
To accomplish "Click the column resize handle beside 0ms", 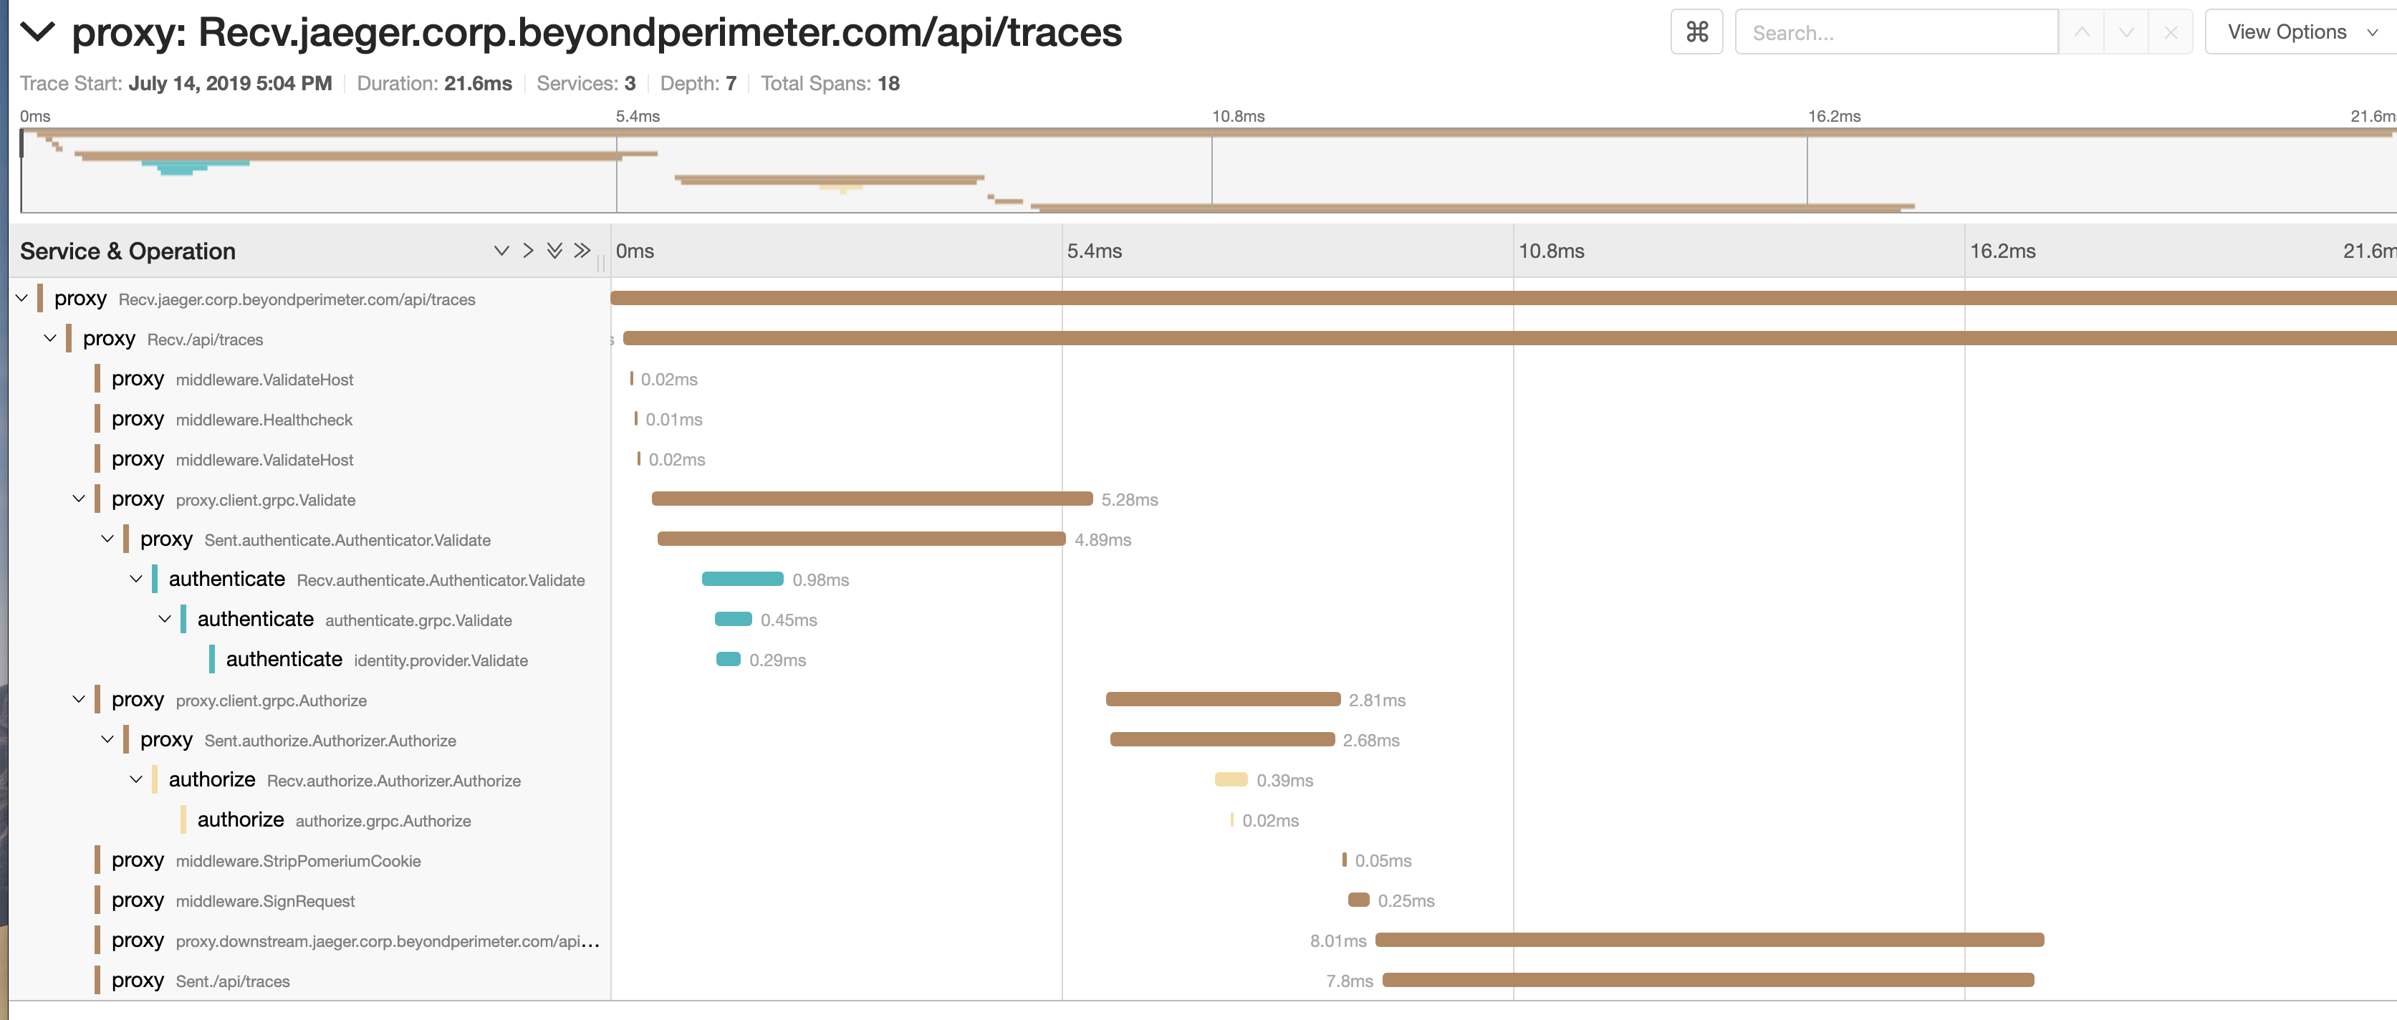I will point(601,264).
